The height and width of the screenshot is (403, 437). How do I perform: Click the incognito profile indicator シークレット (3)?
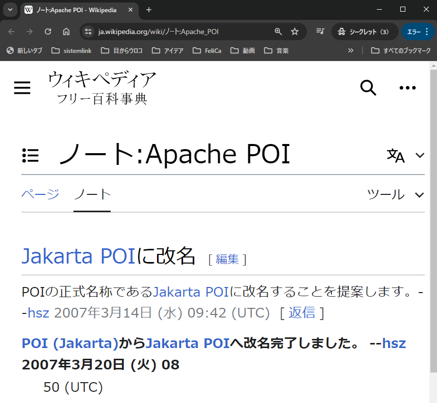[364, 31]
